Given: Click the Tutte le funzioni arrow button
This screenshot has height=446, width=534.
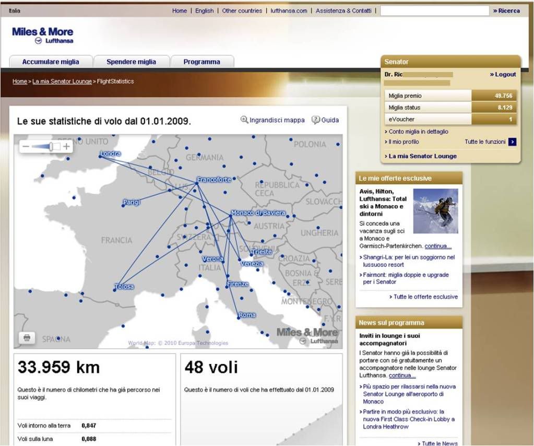Looking at the screenshot, I should click(x=512, y=142).
